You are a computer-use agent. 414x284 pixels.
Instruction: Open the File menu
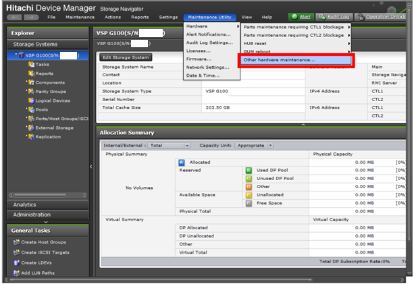click(x=51, y=17)
